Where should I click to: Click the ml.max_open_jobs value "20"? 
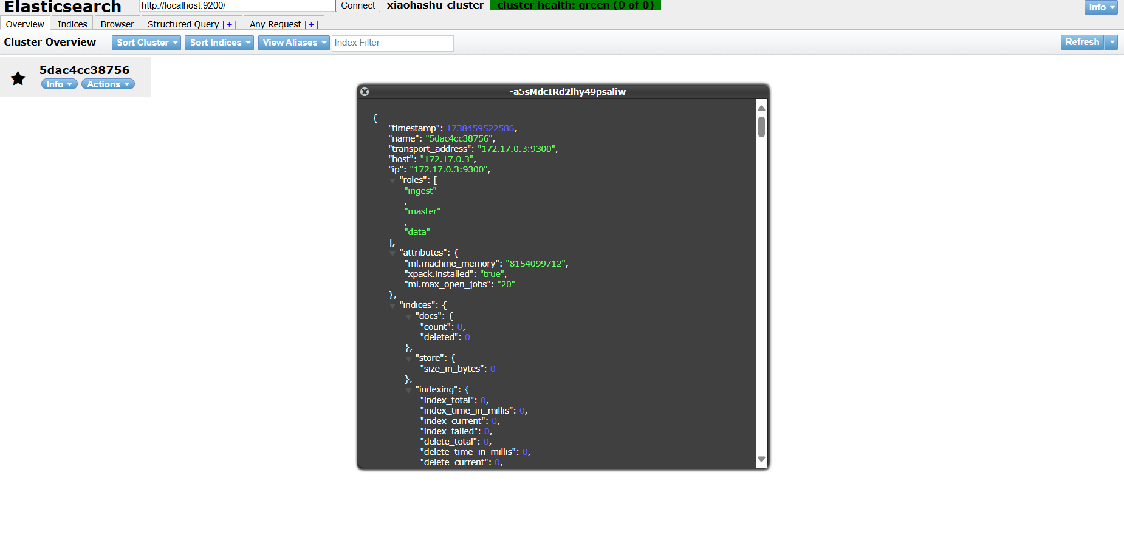[505, 284]
